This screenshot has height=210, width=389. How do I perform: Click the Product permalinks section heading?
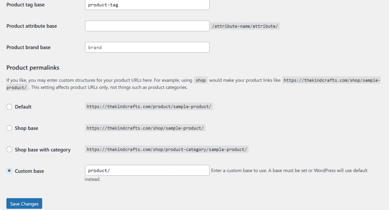tap(33, 68)
